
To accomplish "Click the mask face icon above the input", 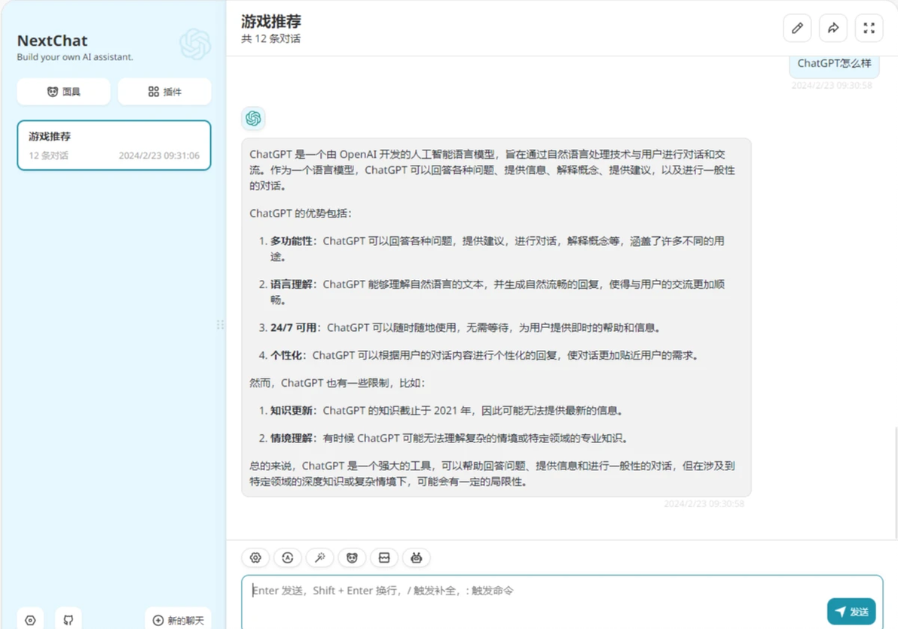I will (352, 558).
